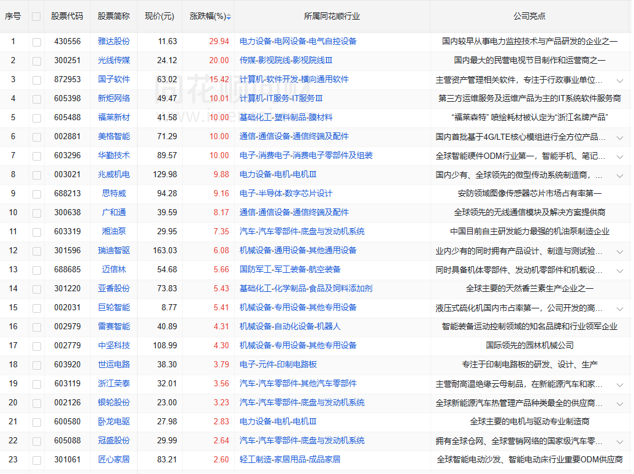This screenshot has height=474, width=634.
Task: Expand company highlight for 华勤技术
Action: [x=619, y=156]
